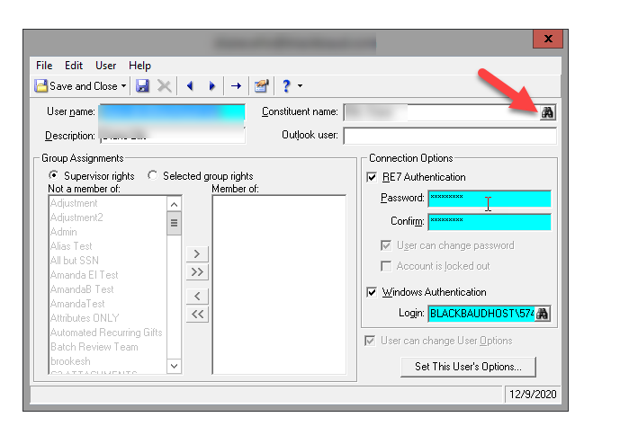This screenshot has height=435, width=620.
Task: Toggle Account is locked out checkbox
Action: pyautogui.click(x=386, y=266)
